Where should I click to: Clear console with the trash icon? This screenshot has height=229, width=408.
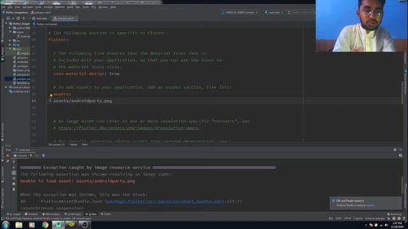coord(14,190)
